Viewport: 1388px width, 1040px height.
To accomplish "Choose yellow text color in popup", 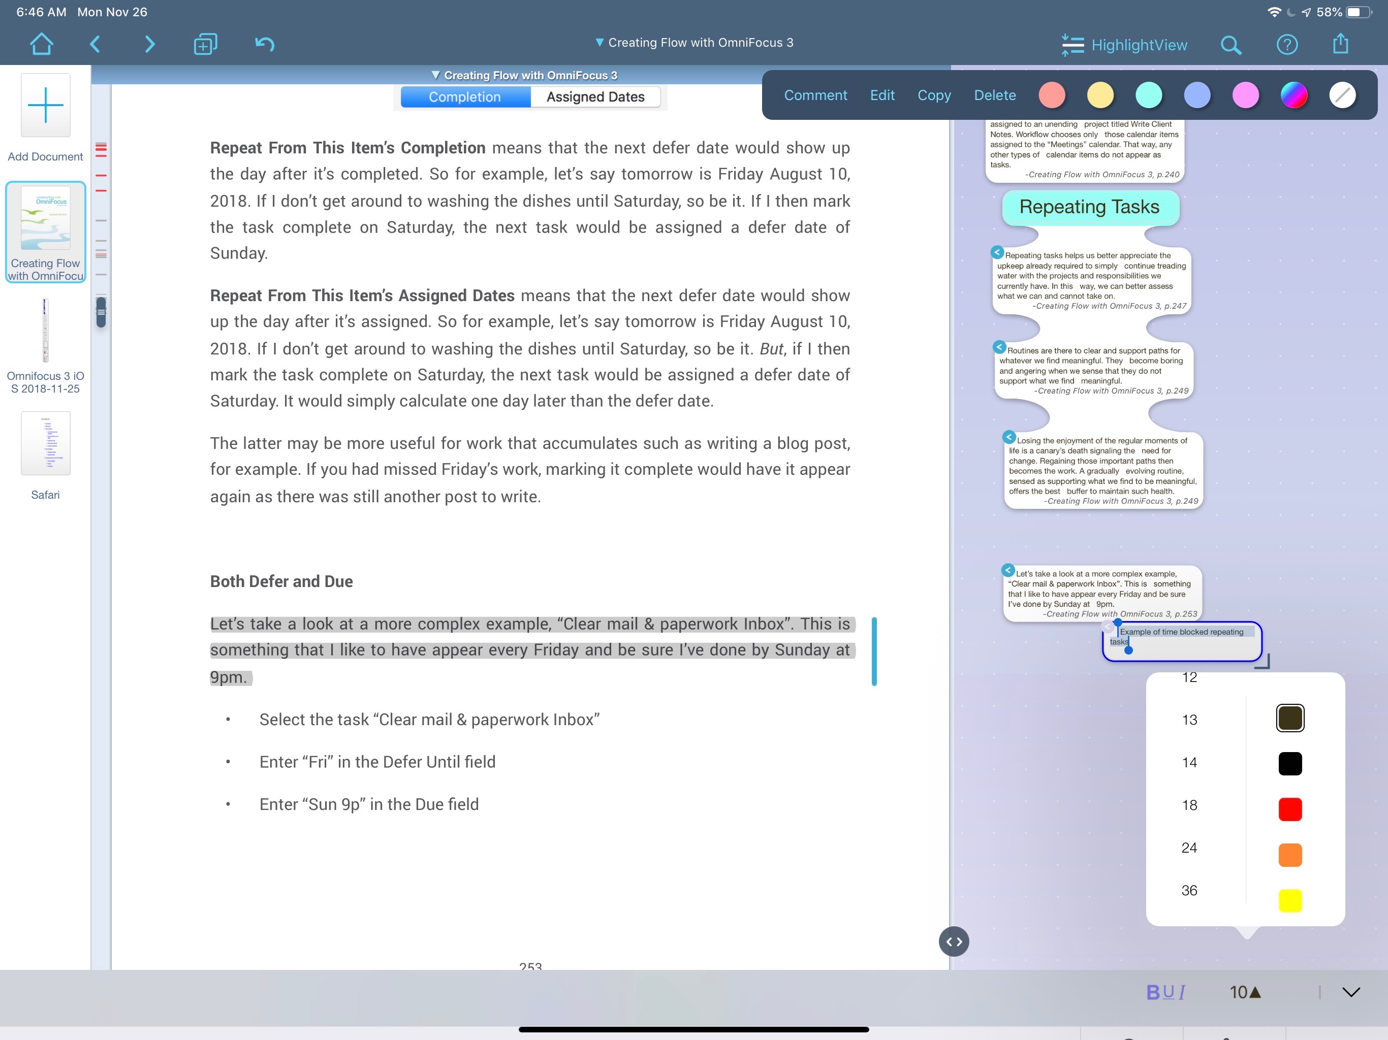I will tap(1290, 901).
